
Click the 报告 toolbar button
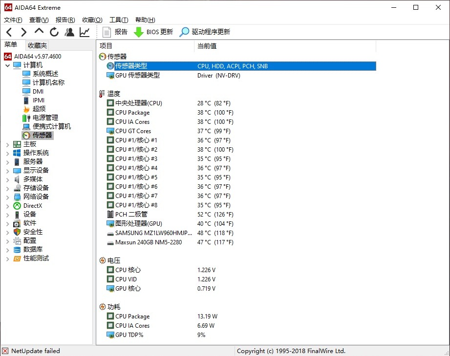[115, 32]
